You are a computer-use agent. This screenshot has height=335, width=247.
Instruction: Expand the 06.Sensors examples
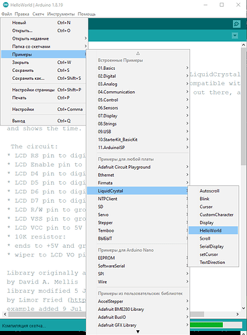pos(138,108)
